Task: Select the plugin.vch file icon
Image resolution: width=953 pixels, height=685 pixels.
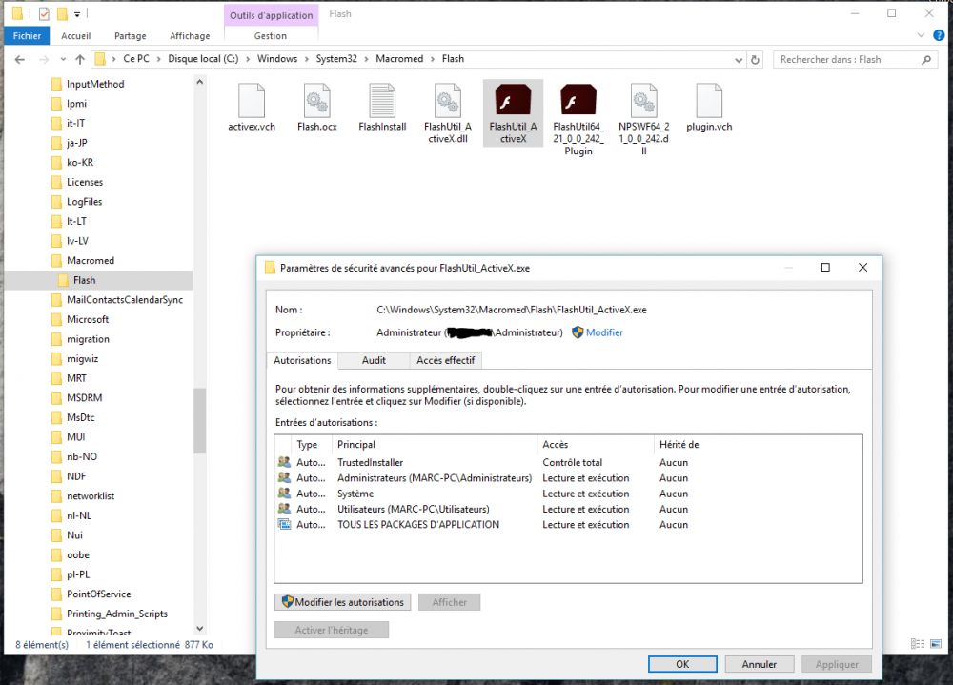Action: [x=709, y=101]
